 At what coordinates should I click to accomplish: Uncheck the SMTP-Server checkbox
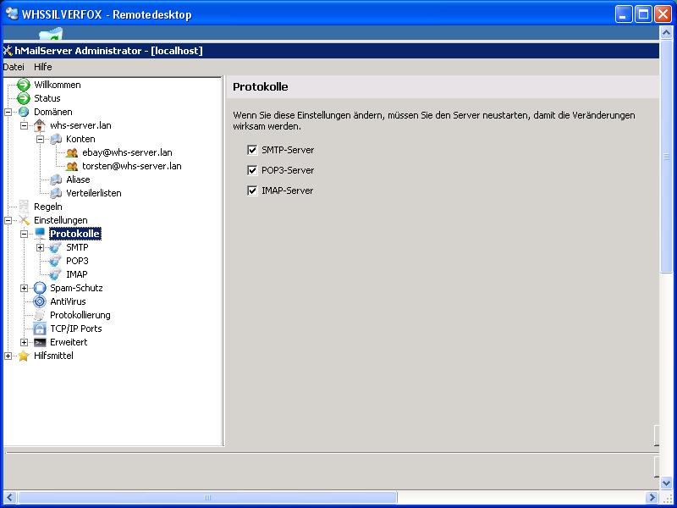point(252,150)
